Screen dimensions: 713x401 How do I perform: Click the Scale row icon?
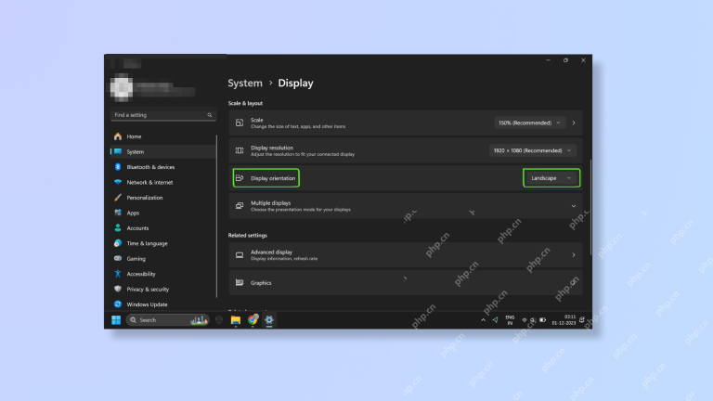click(x=240, y=123)
